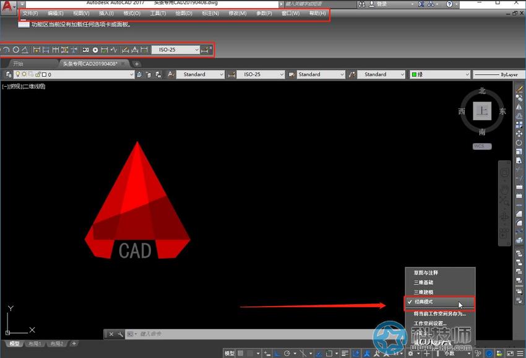Open the 工具(T) menu
Screen dimensions: 526x358
158,14
